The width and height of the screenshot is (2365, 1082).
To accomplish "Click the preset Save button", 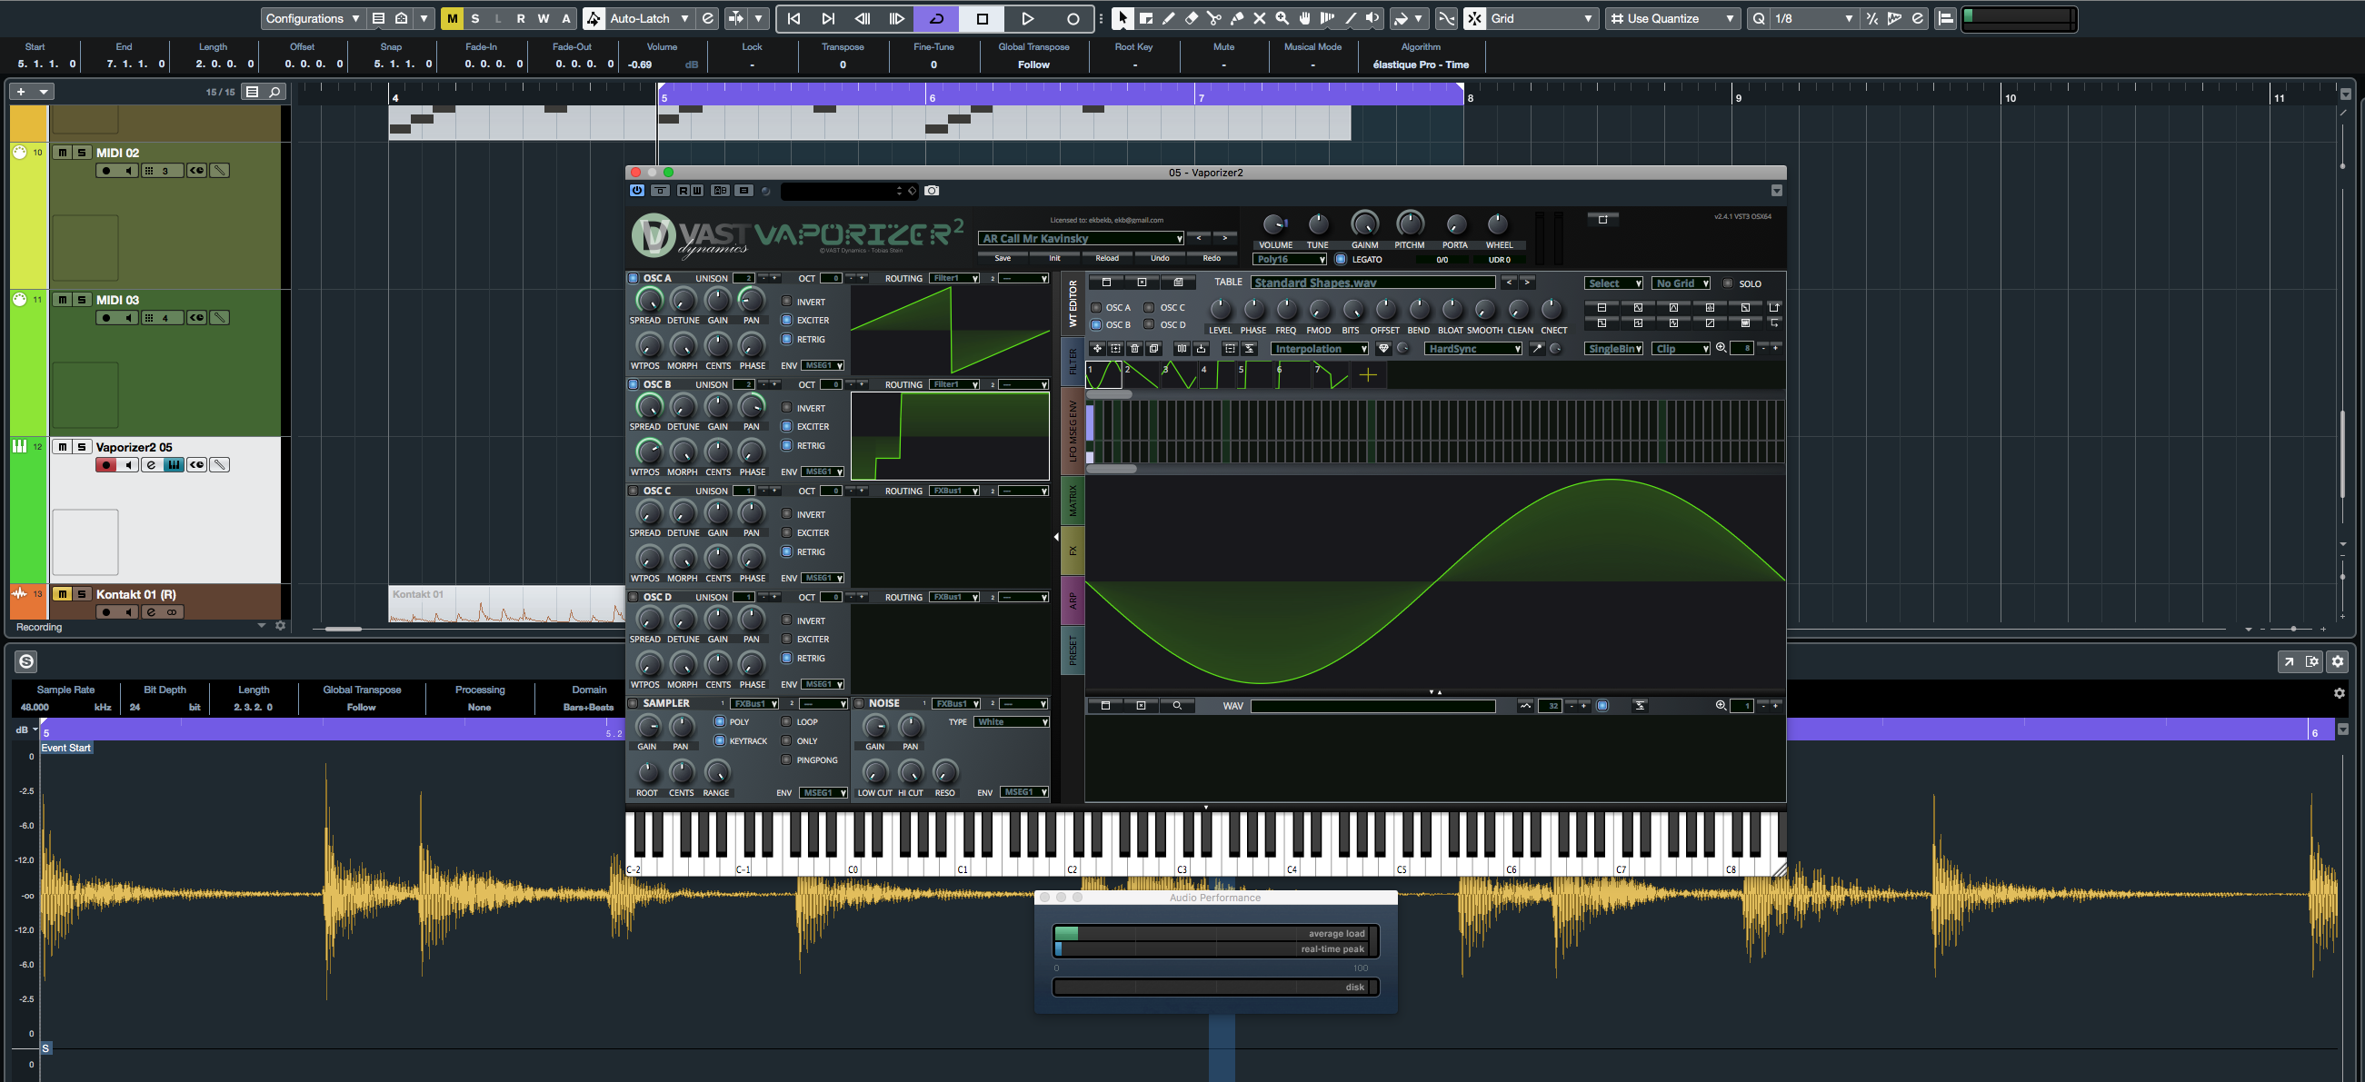I will point(1003,259).
